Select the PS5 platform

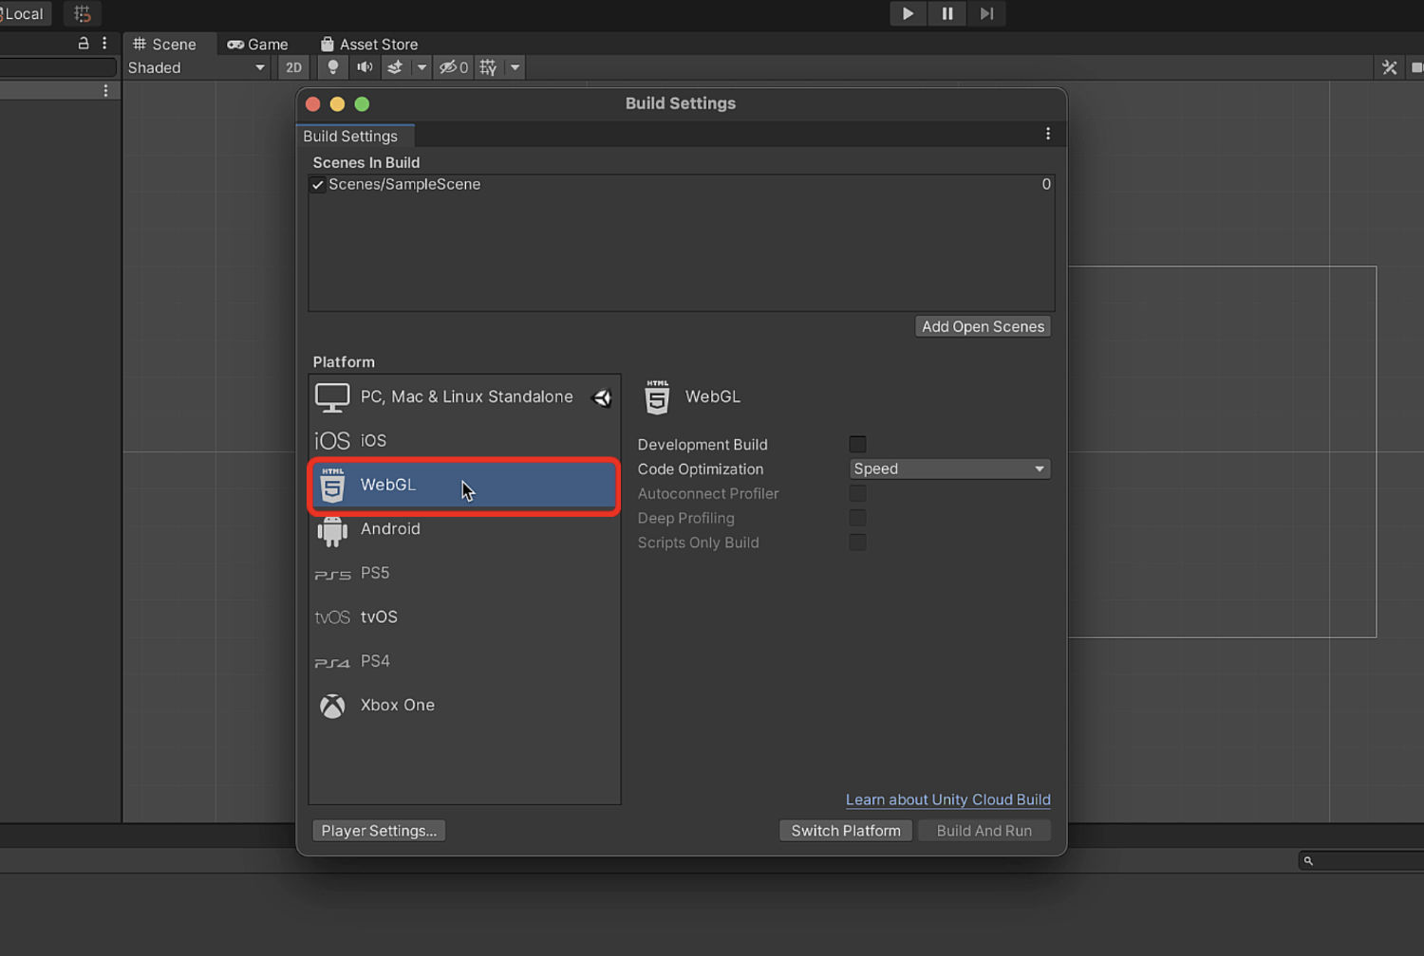coord(464,573)
